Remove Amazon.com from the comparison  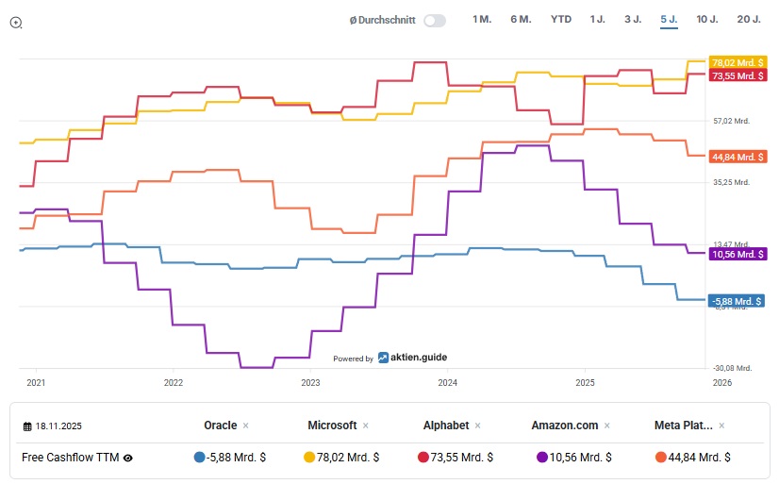coord(607,426)
